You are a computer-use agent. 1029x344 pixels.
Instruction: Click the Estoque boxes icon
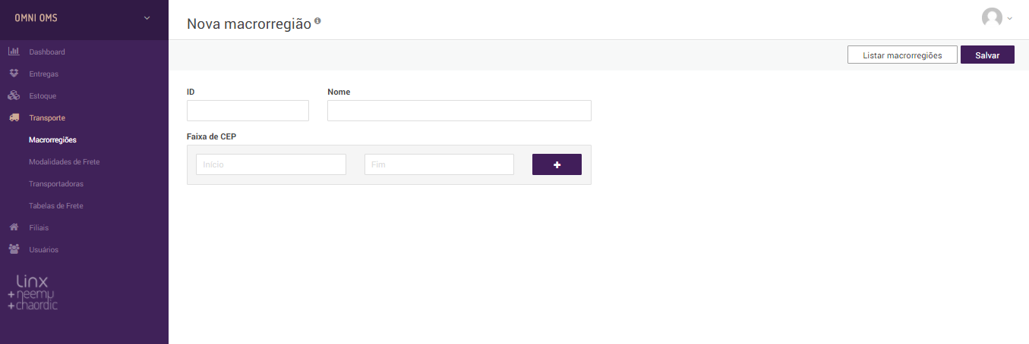click(x=13, y=95)
